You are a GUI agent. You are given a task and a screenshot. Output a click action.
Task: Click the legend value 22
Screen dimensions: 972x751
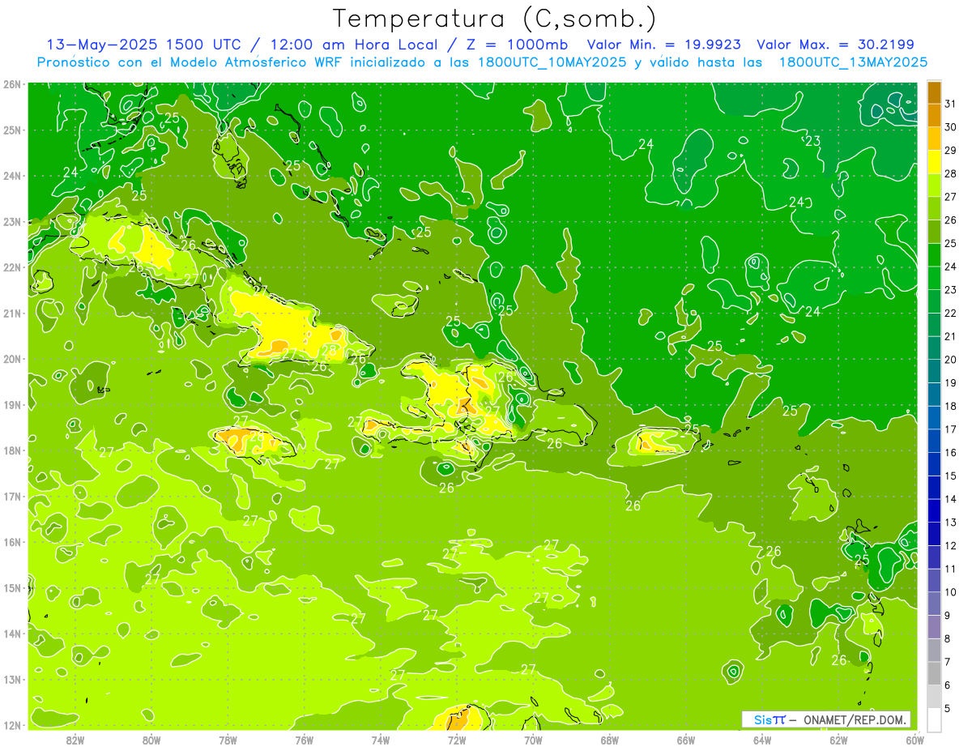pos(951,314)
